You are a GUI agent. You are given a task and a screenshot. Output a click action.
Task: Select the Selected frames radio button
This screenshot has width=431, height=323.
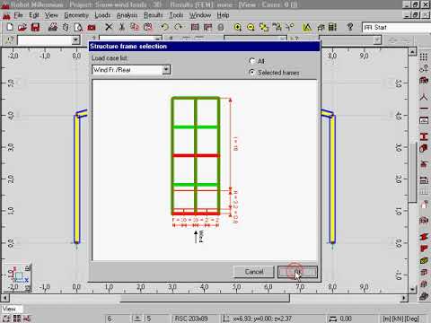point(252,72)
